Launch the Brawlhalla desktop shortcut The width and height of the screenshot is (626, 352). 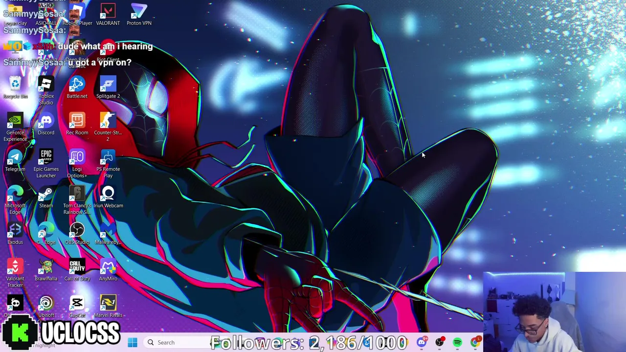(46, 270)
